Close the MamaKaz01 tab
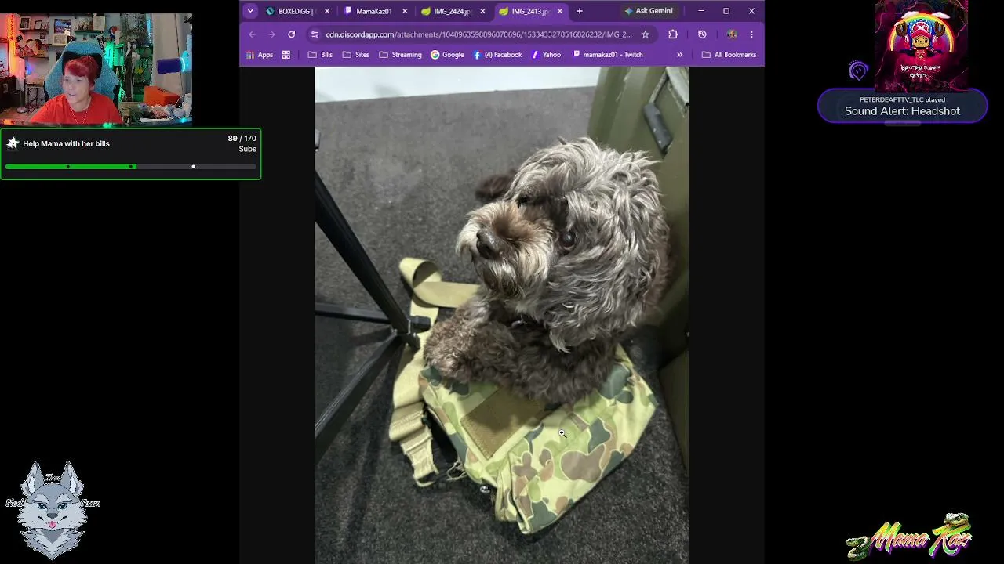1004x564 pixels. pyautogui.click(x=405, y=11)
